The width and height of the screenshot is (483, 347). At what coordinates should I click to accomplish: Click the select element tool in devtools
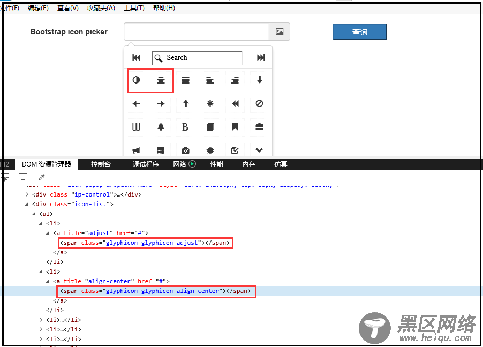coord(5,177)
